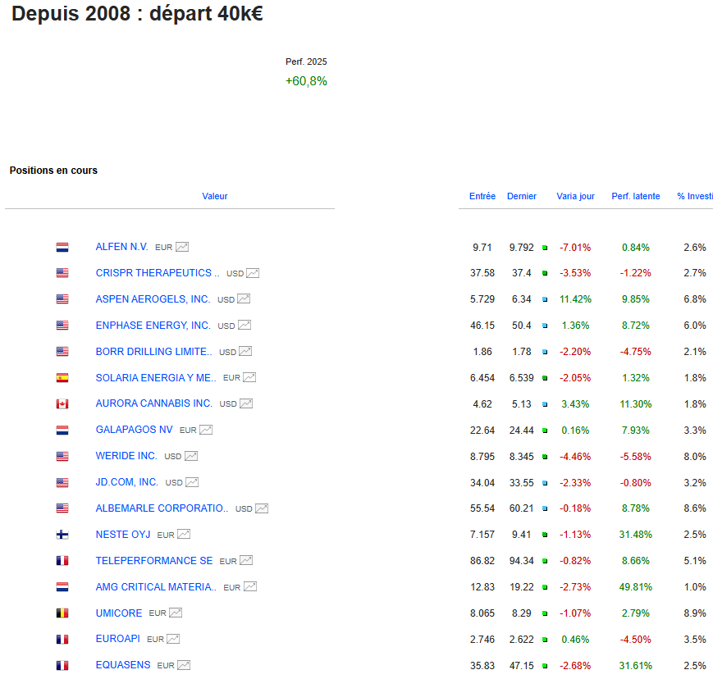713x679 pixels.
Task: Open chart icon beside NESTE OYJ
Action: tap(184, 535)
